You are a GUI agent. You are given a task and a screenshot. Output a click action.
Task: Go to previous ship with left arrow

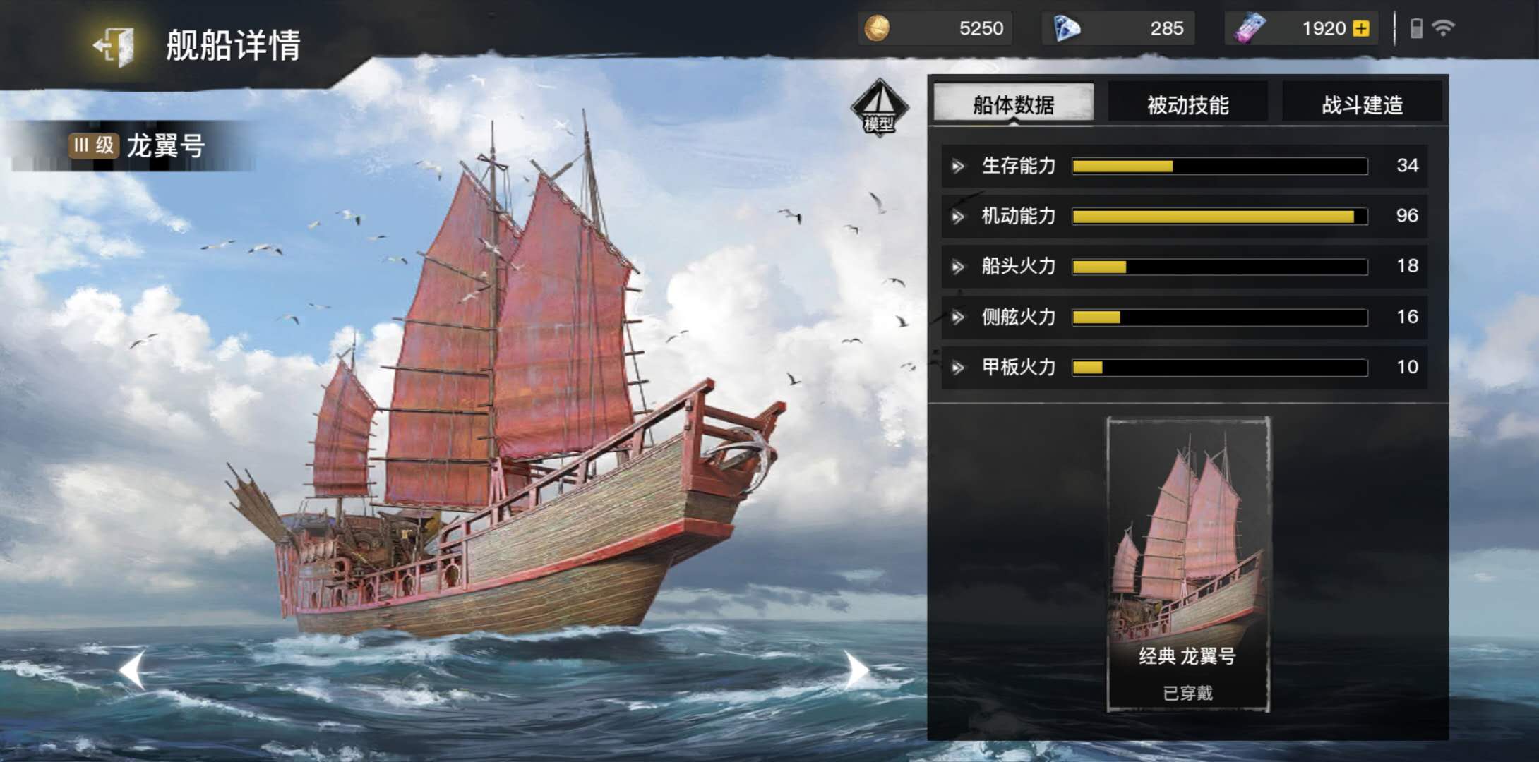click(132, 669)
